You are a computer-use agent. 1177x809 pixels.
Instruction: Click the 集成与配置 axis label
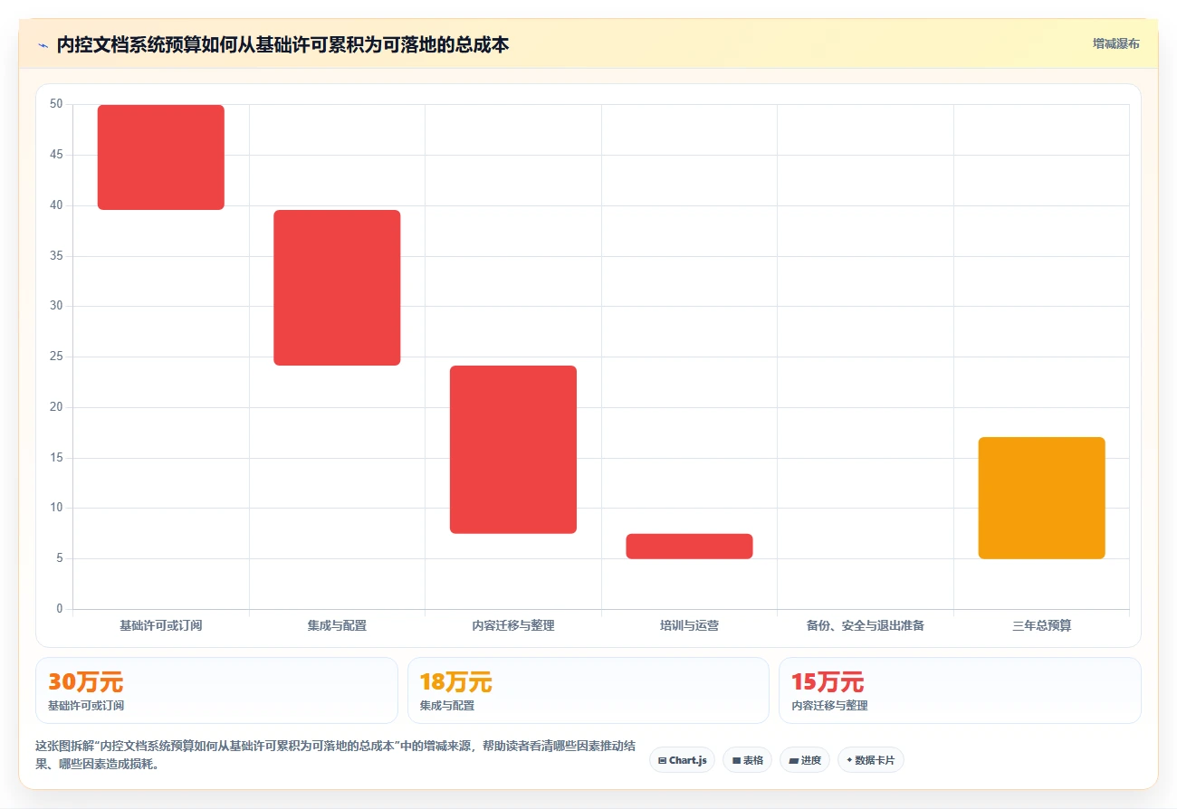coord(337,625)
